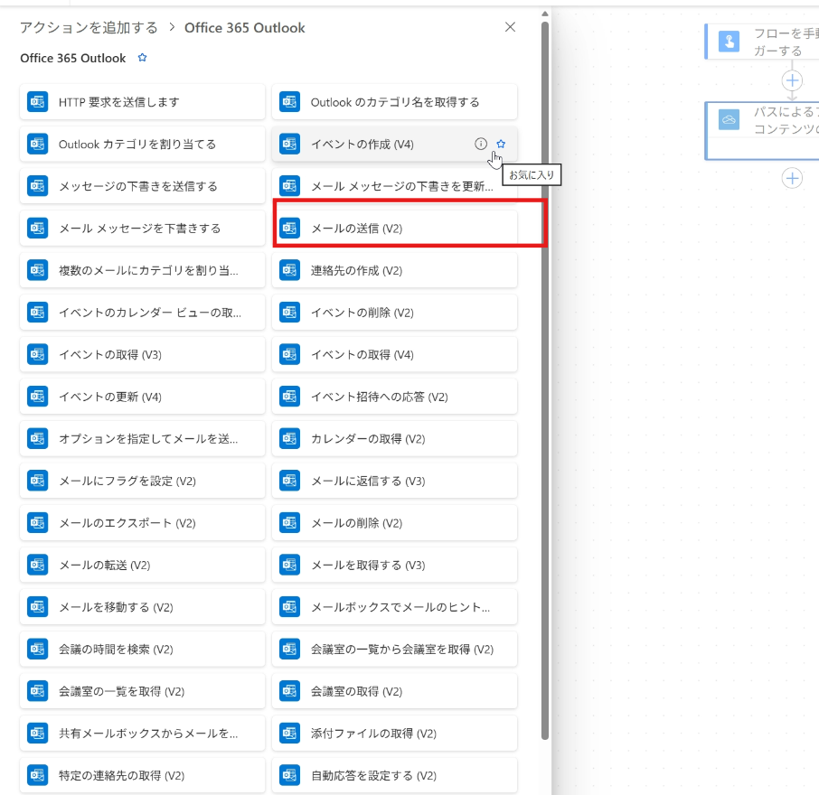Select メールに返信する (V3) action
Viewport: 819px width, 795px height.
click(x=395, y=482)
